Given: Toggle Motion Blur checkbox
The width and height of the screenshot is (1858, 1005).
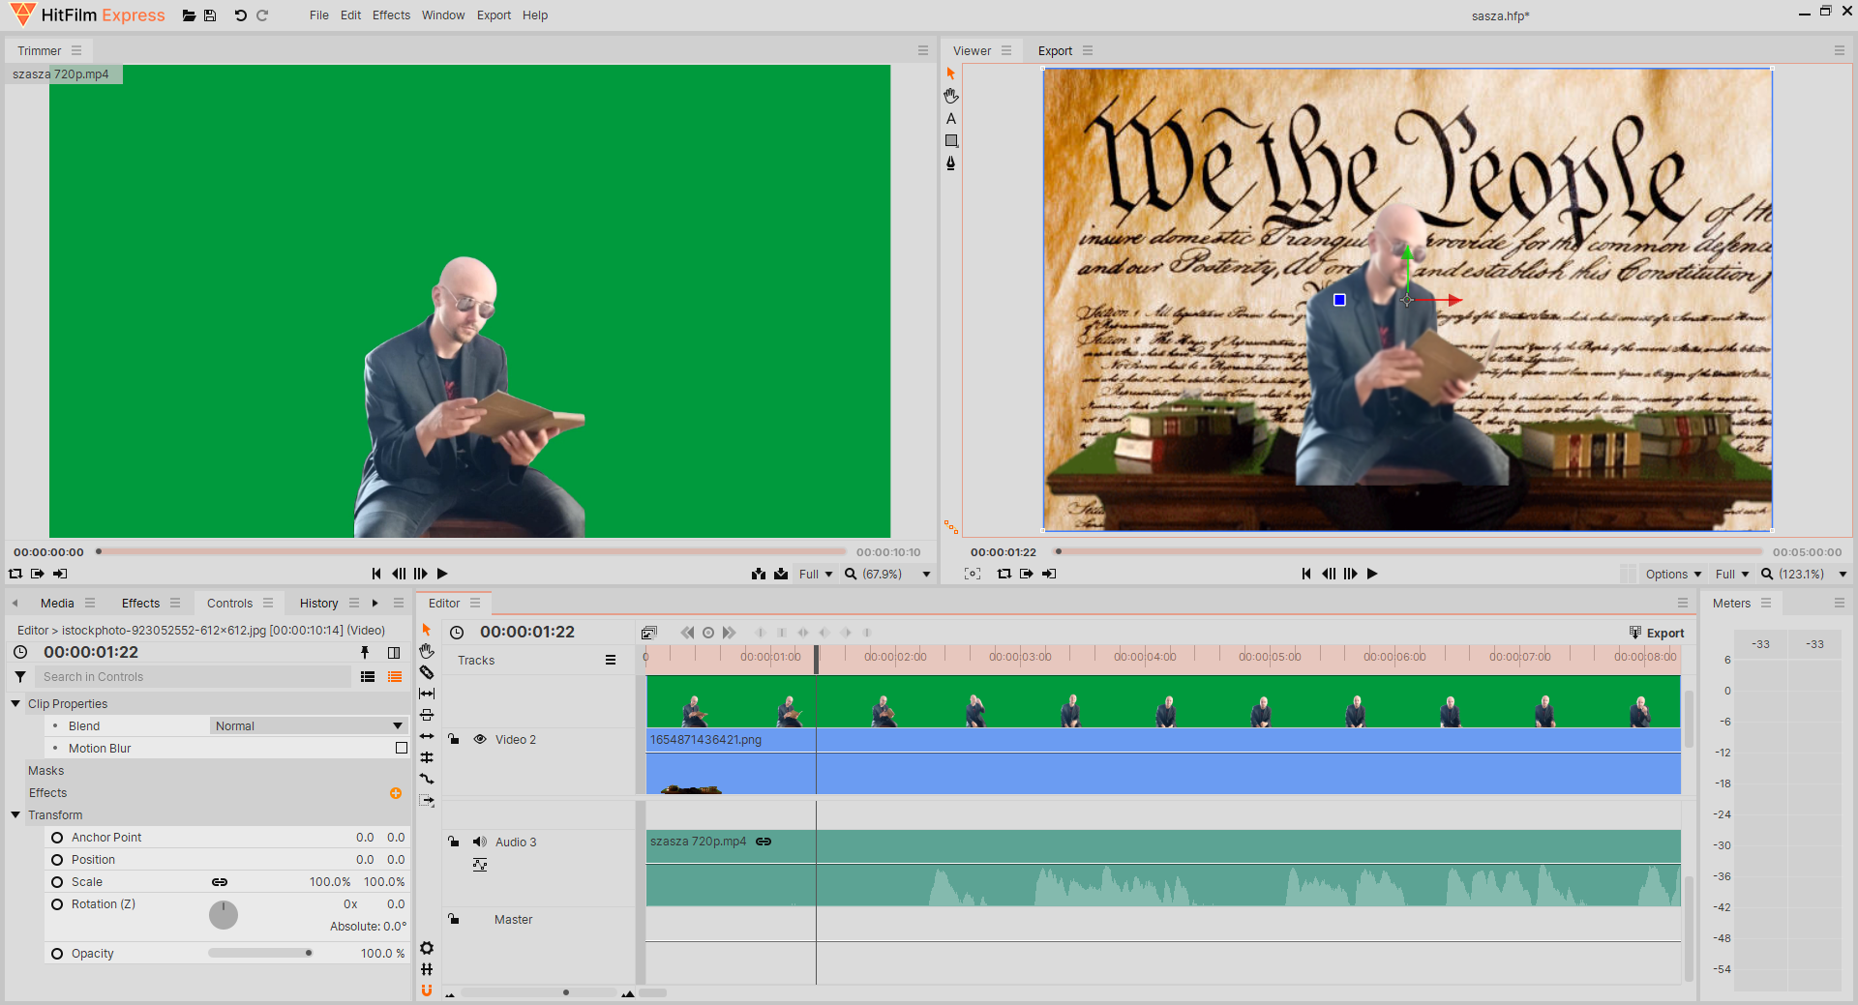Looking at the screenshot, I should tap(402, 748).
